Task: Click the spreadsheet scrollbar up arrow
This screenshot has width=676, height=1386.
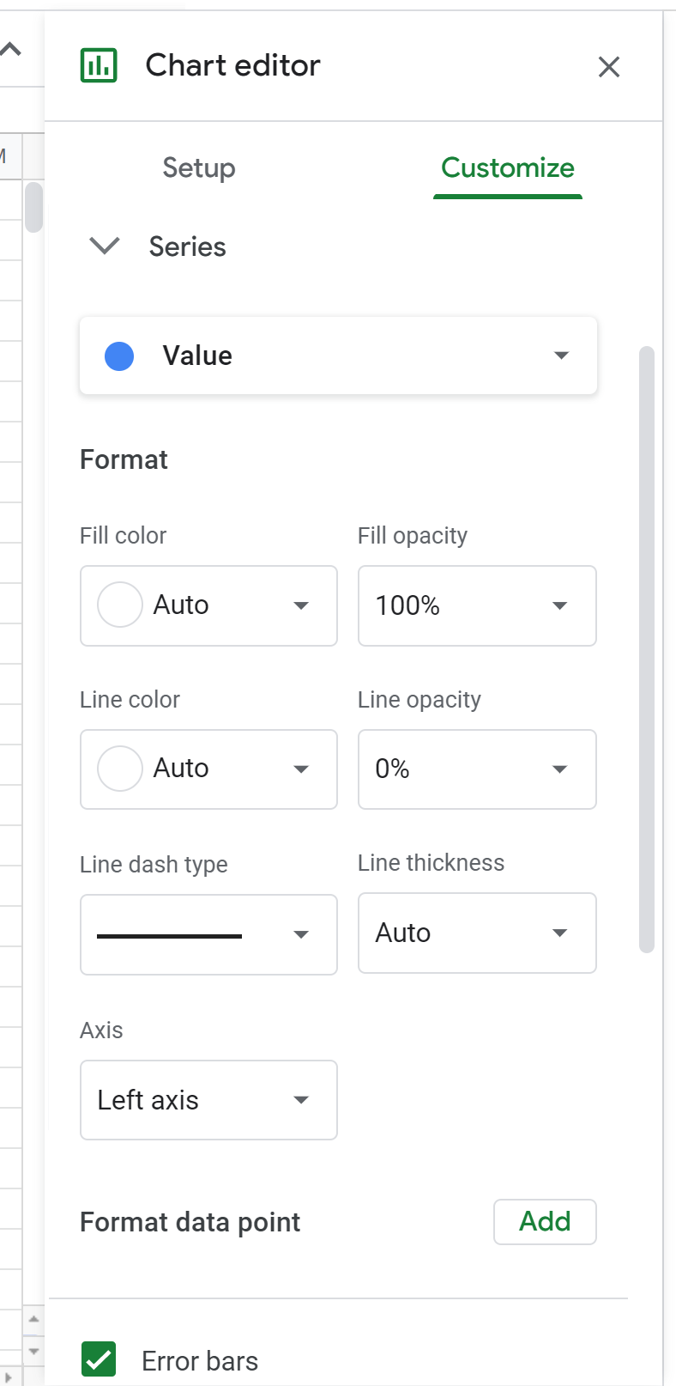Action: 32,1317
